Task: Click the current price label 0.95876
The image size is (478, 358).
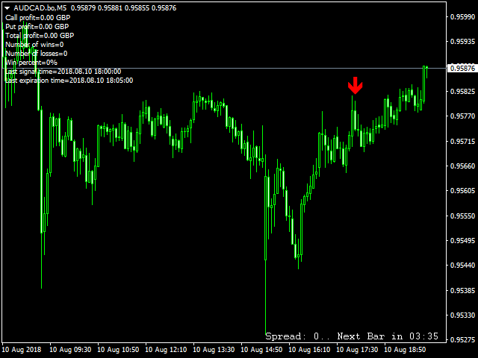Action: pyautogui.click(x=462, y=68)
